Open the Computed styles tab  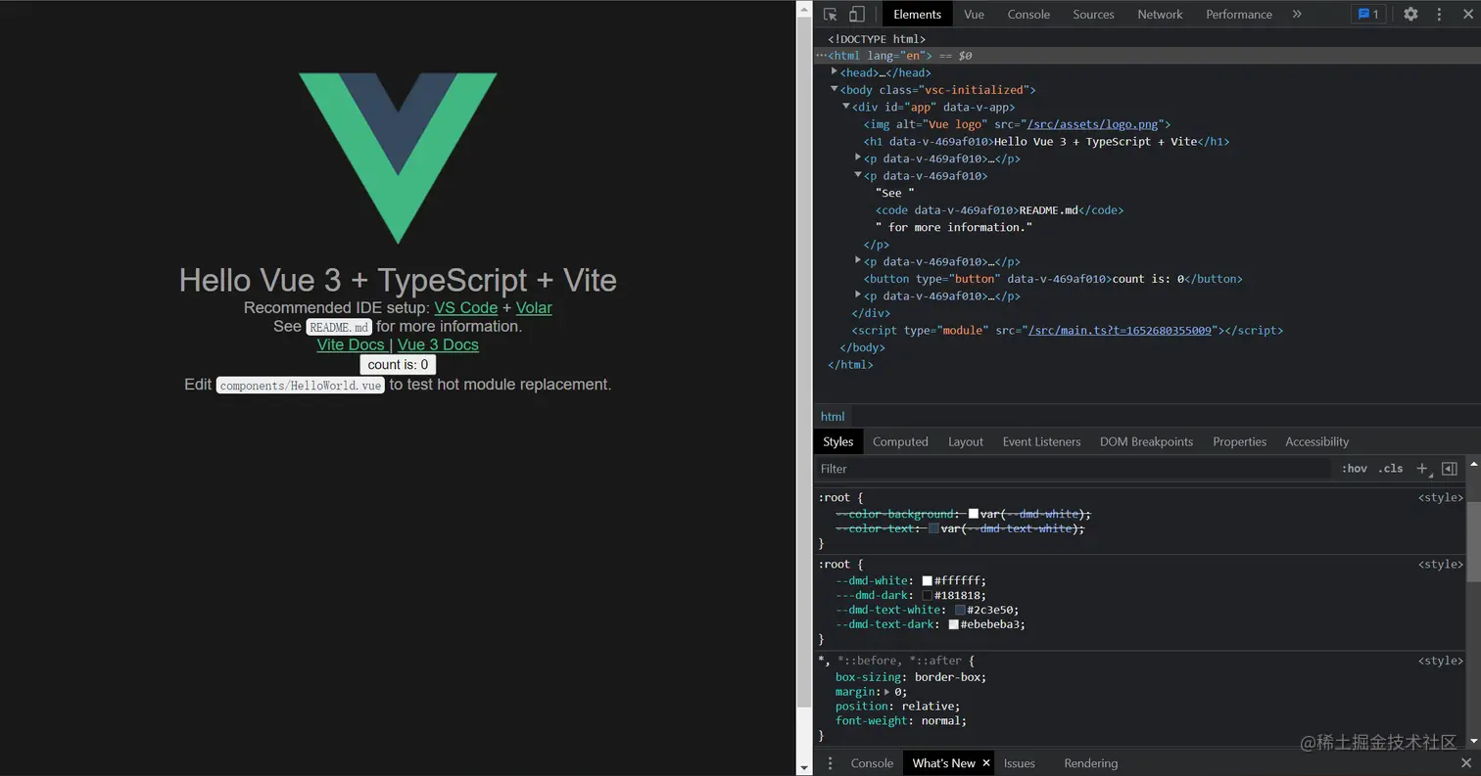(x=899, y=442)
